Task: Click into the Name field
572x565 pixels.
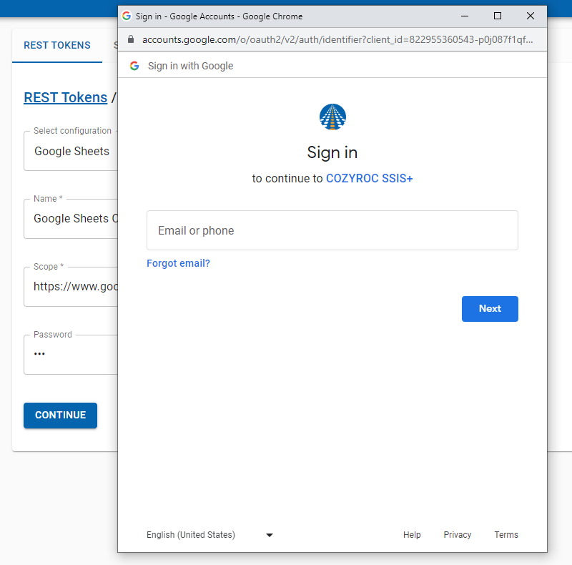Action: 71,219
